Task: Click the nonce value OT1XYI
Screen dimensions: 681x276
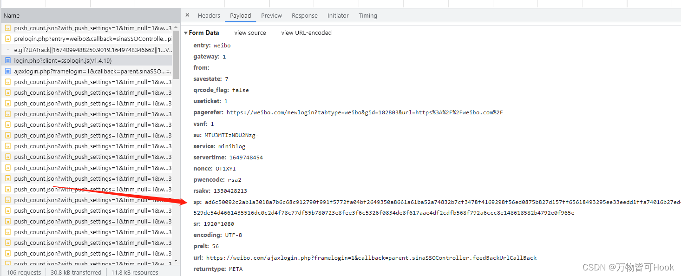Action: click(226, 169)
